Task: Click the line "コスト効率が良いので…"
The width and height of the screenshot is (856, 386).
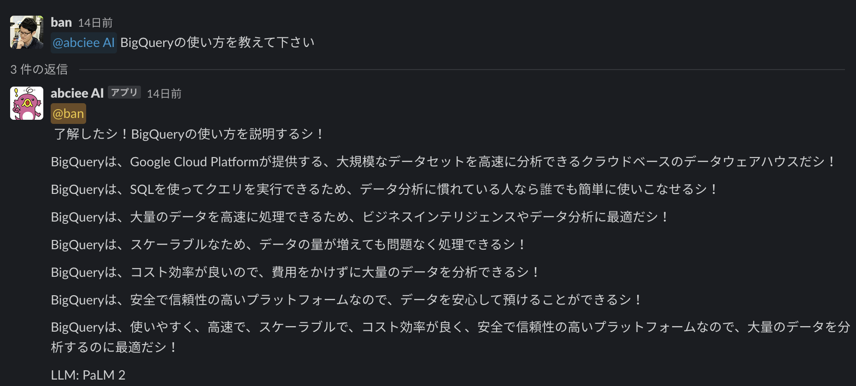Action: [x=295, y=272]
